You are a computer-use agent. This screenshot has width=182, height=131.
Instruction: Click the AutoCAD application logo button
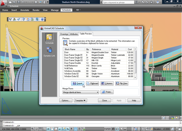pyautogui.click(x=4, y=3)
